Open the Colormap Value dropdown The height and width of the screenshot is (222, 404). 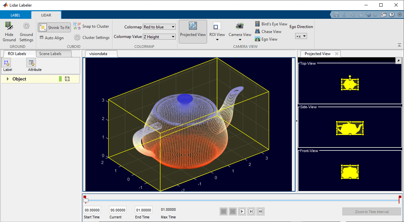click(159, 37)
